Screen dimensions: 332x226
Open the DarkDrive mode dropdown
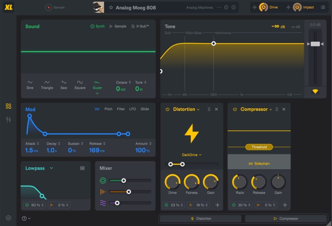click(191, 155)
